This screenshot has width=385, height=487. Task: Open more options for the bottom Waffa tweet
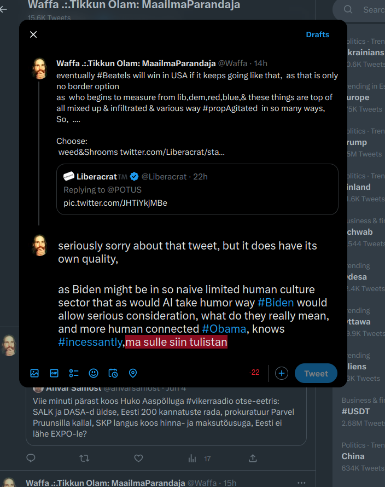coord(301,483)
